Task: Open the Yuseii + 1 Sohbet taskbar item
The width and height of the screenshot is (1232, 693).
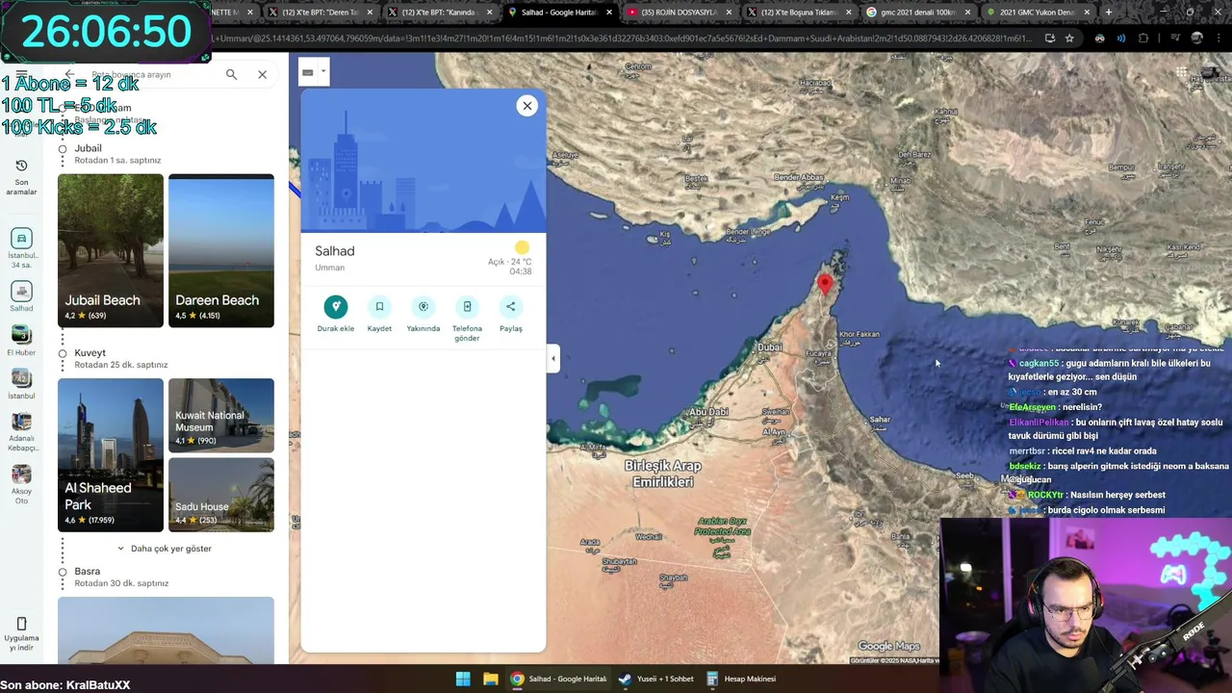Action: tap(656, 679)
